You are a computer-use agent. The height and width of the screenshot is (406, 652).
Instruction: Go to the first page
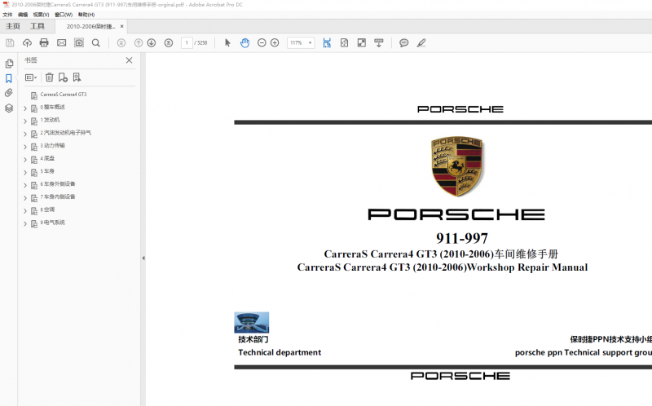[x=121, y=43]
